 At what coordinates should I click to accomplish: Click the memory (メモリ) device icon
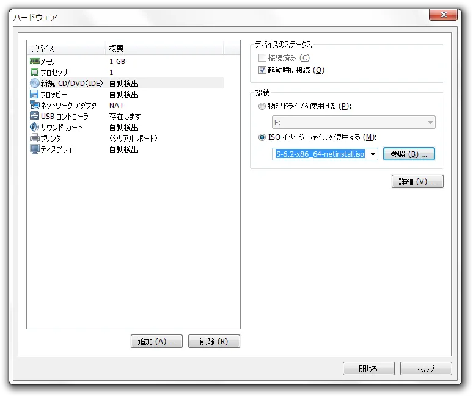pyautogui.click(x=35, y=62)
